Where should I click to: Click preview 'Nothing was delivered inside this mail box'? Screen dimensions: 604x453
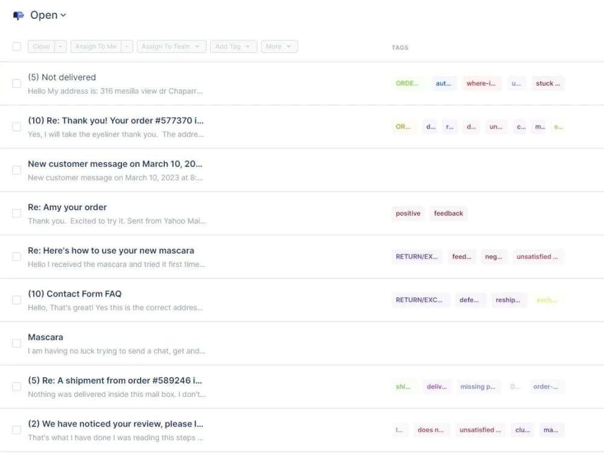tap(117, 394)
